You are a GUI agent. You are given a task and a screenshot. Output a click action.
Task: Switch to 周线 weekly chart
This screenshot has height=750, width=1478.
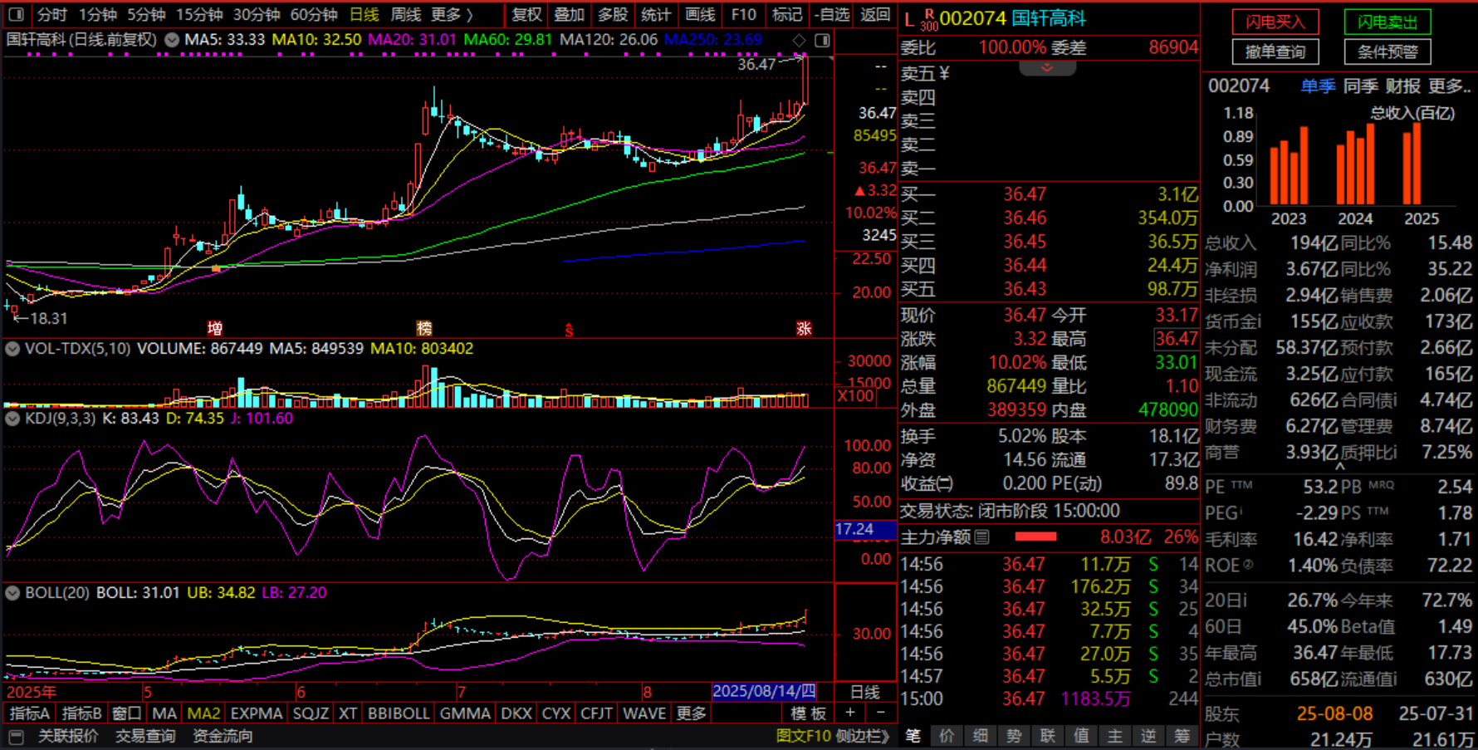(406, 14)
